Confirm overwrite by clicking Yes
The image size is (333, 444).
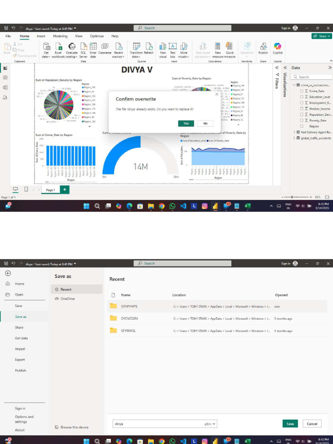pyautogui.click(x=186, y=124)
